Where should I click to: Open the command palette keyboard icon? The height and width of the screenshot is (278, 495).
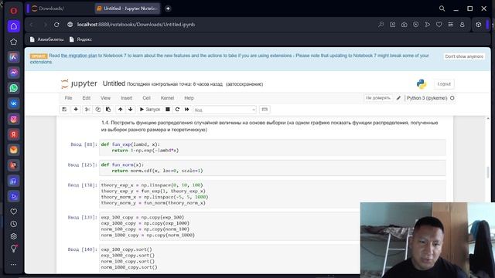click(x=265, y=110)
